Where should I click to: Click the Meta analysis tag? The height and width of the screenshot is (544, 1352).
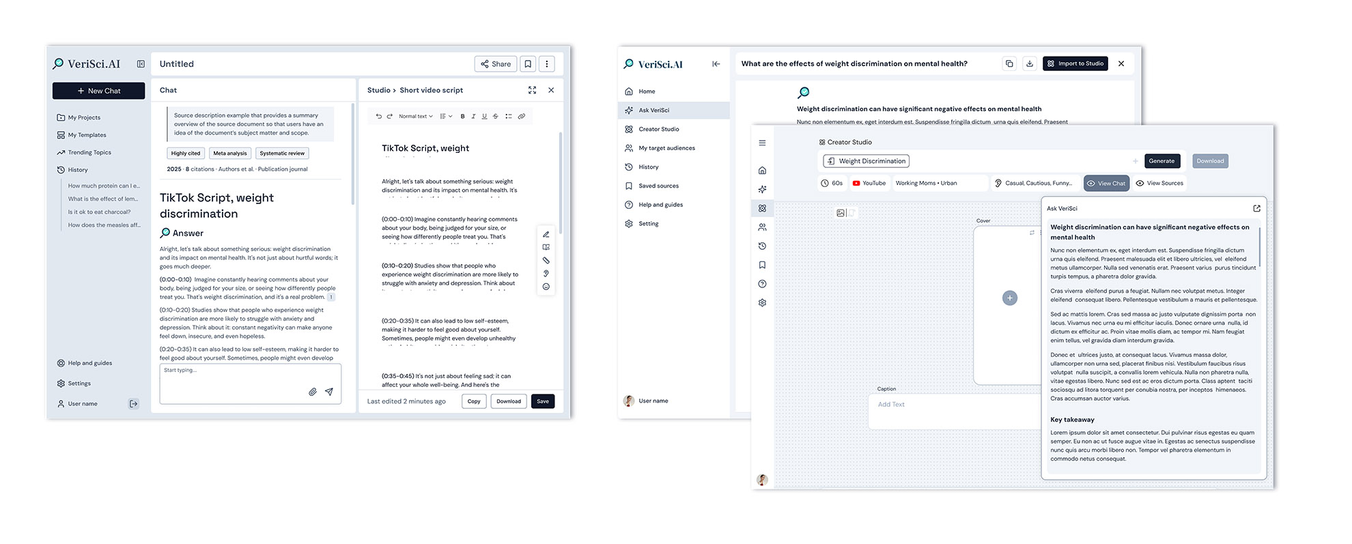point(230,154)
